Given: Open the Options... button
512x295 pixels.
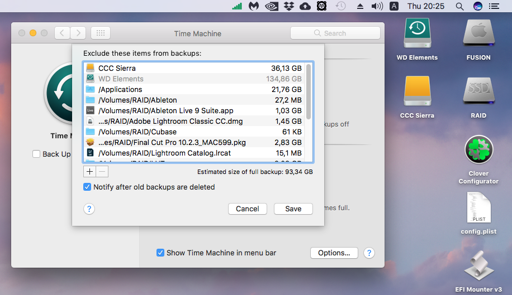Looking at the screenshot, I should point(334,253).
